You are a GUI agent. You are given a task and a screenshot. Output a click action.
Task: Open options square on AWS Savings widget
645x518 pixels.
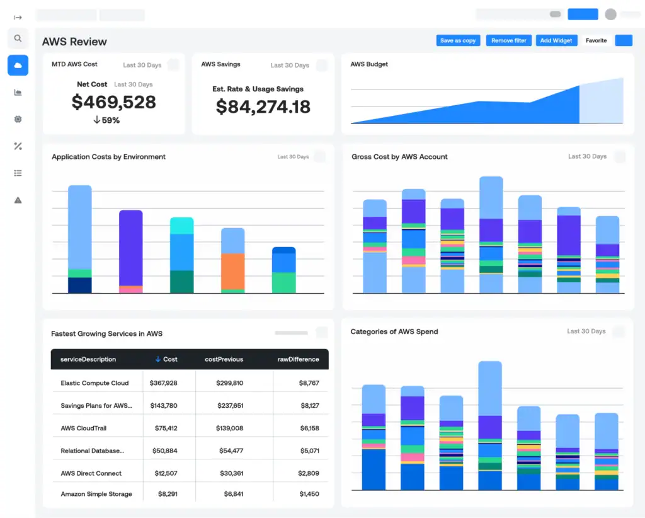click(322, 65)
